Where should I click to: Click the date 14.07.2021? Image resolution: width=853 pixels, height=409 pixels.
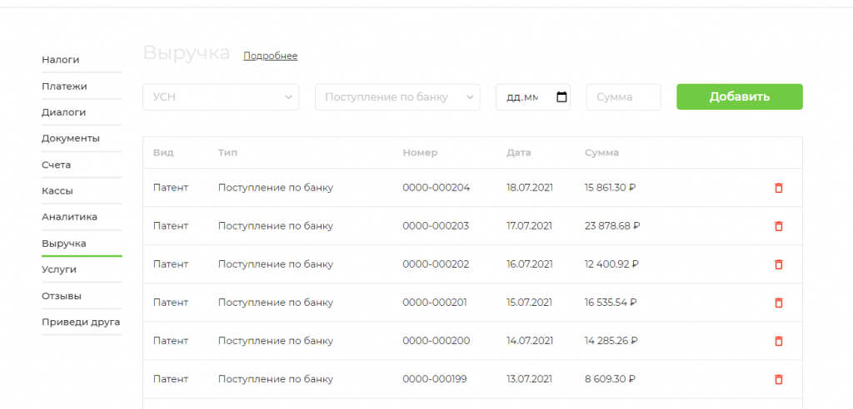(x=530, y=341)
